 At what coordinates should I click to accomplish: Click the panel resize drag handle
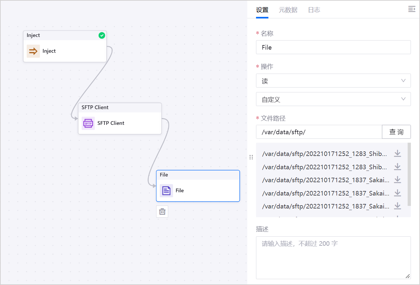(251, 157)
